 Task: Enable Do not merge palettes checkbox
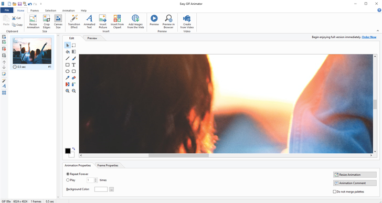coord(335,192)
